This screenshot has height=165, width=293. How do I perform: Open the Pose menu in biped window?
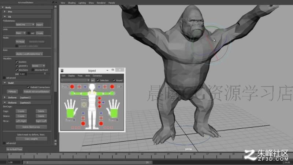point(80,76)
